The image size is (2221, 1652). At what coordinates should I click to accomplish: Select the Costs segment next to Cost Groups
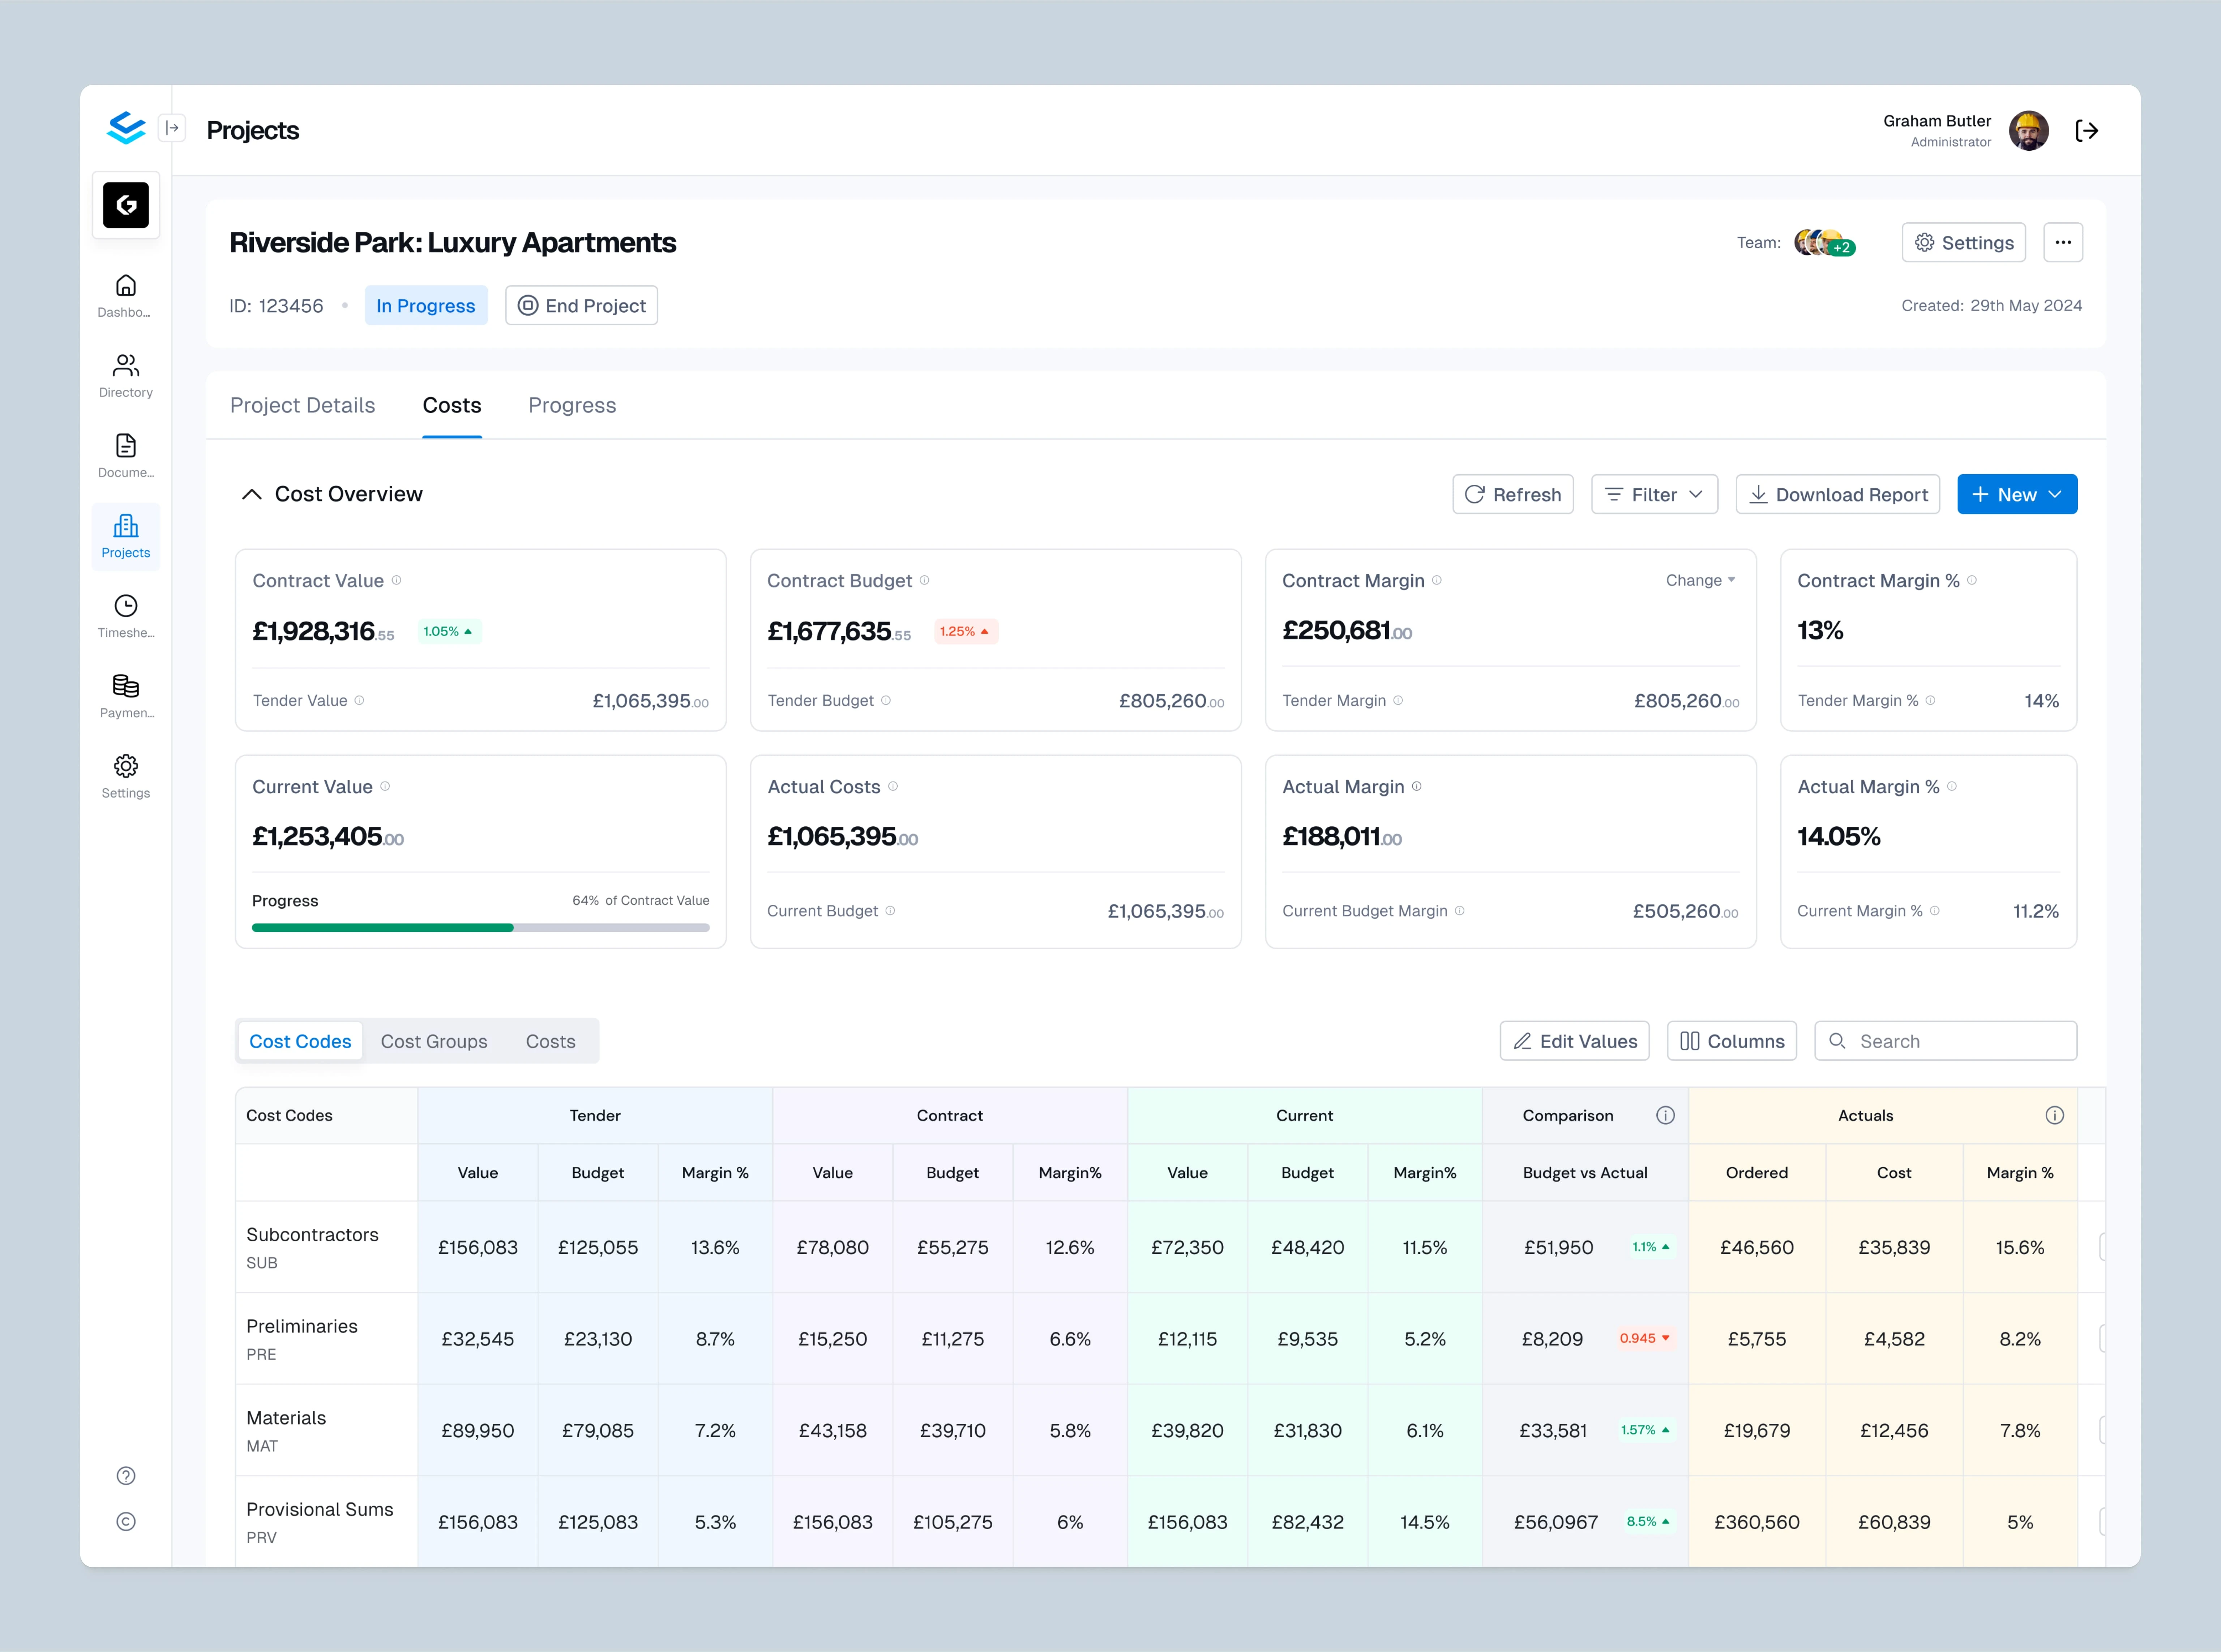point(550,1041)
